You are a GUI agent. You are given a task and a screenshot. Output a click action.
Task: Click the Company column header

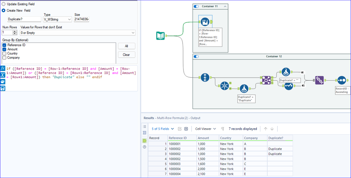pyautogui.click(x=255, y=138)
